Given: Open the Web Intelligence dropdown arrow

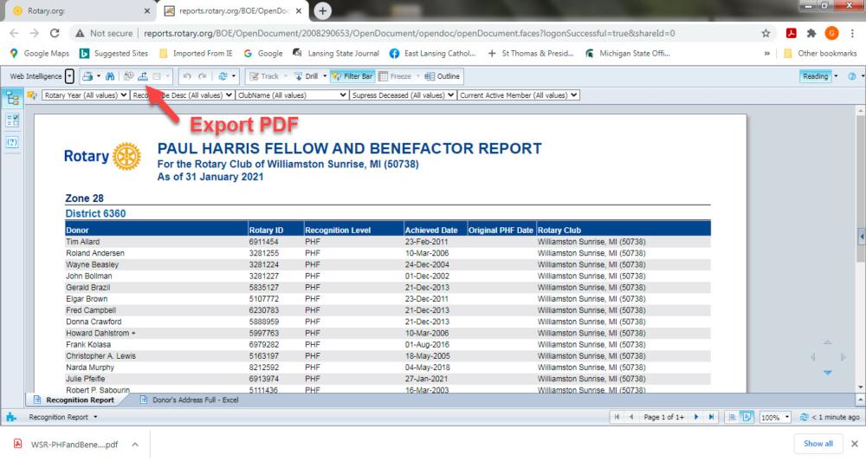Looking at the screenshot, I should click(69, 76).
